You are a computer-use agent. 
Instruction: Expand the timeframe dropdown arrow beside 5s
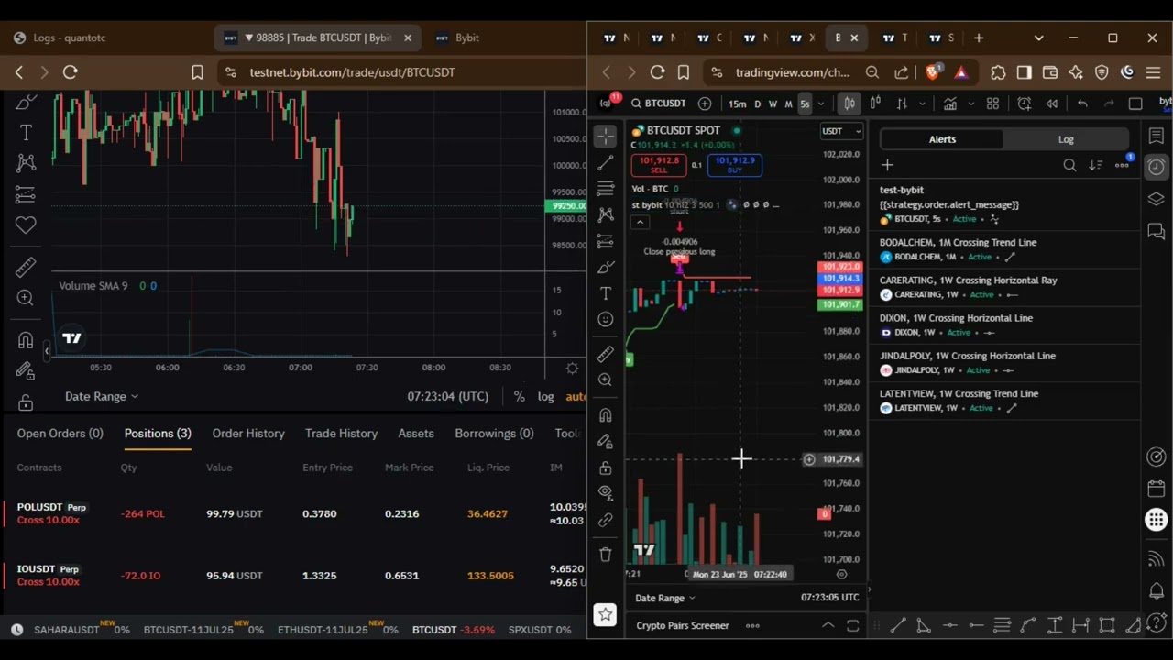[821, 104]
